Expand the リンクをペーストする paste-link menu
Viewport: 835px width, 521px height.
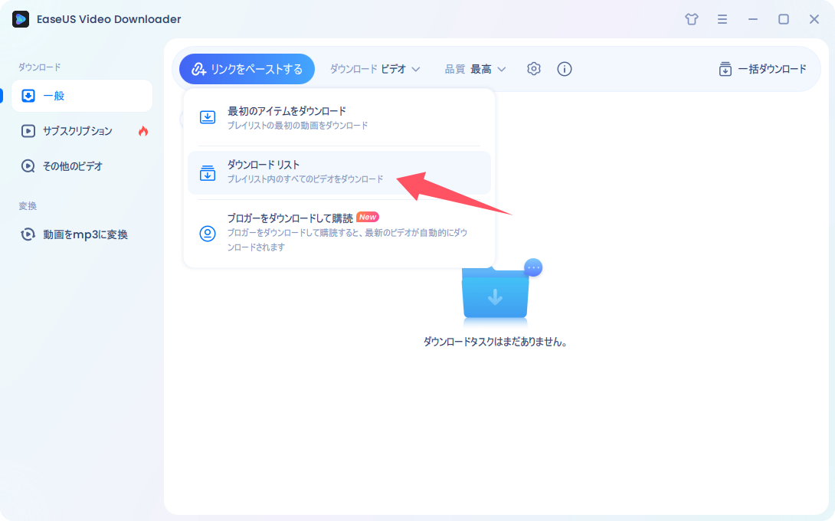click(x=247, y=68)
